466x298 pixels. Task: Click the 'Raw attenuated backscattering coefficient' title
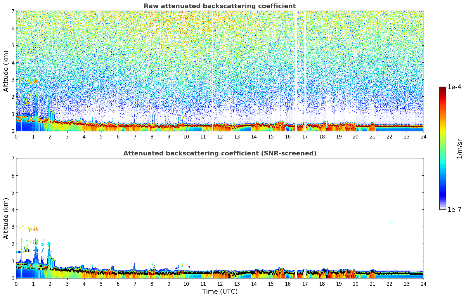(219, 6)
